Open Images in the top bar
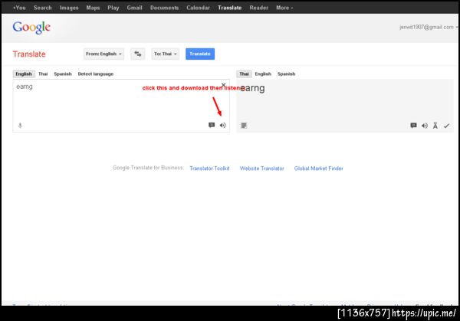The image size is (460, 321). (x=69, y=8)
